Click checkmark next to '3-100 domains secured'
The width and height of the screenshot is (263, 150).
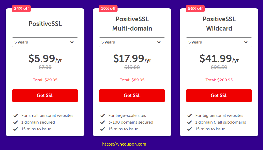103,122
